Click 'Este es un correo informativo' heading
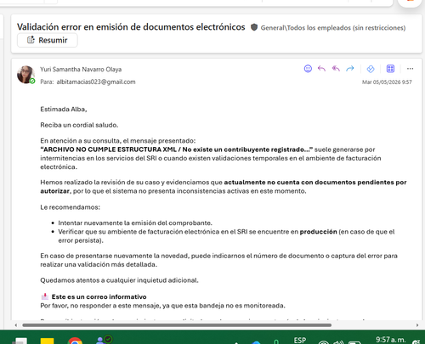The image size is (425, 344). (99, 296)
